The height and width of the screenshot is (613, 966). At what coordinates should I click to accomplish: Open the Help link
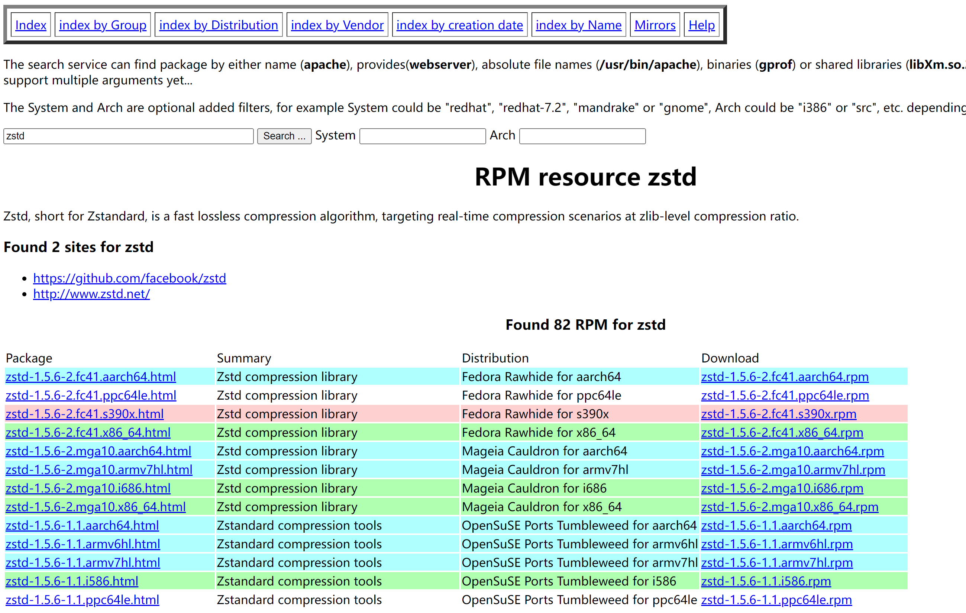tap(702, 25)
